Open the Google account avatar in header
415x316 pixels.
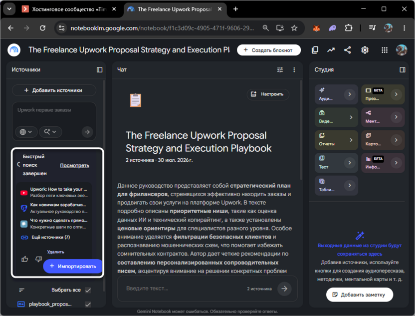click(402, 50)
